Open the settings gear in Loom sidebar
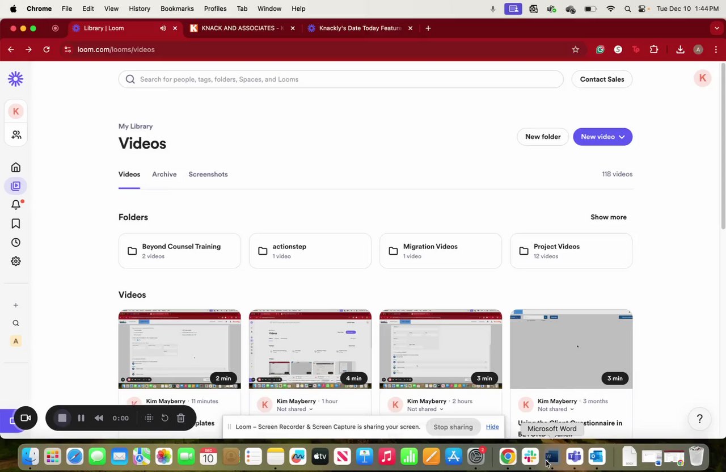726x472 pixels. (x=16, y=261)
